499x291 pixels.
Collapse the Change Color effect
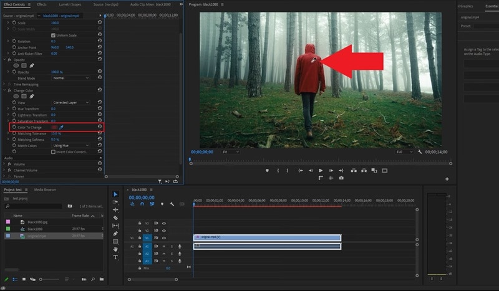point(4,90)
